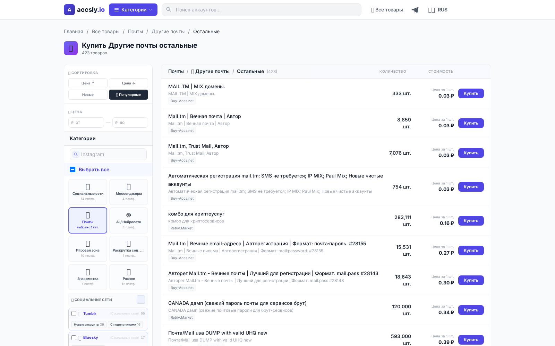This screenshot has height=346, width=555.
Task: Open Tumblr platform label
Action: tap(89, 313)
